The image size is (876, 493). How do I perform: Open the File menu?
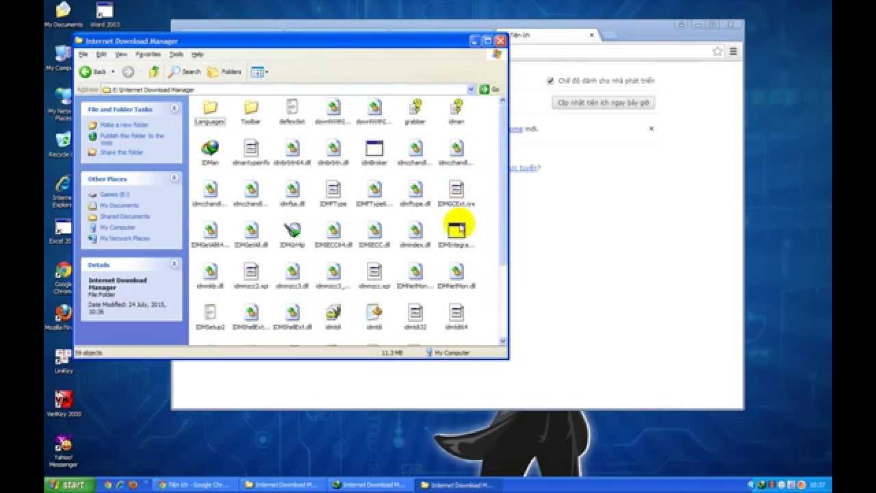(x=83, y=54)
